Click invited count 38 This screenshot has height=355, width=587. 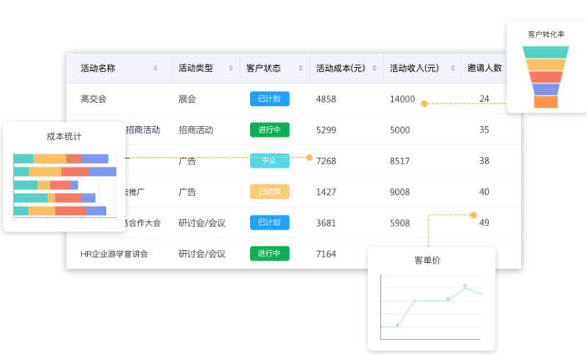[484, 161]
